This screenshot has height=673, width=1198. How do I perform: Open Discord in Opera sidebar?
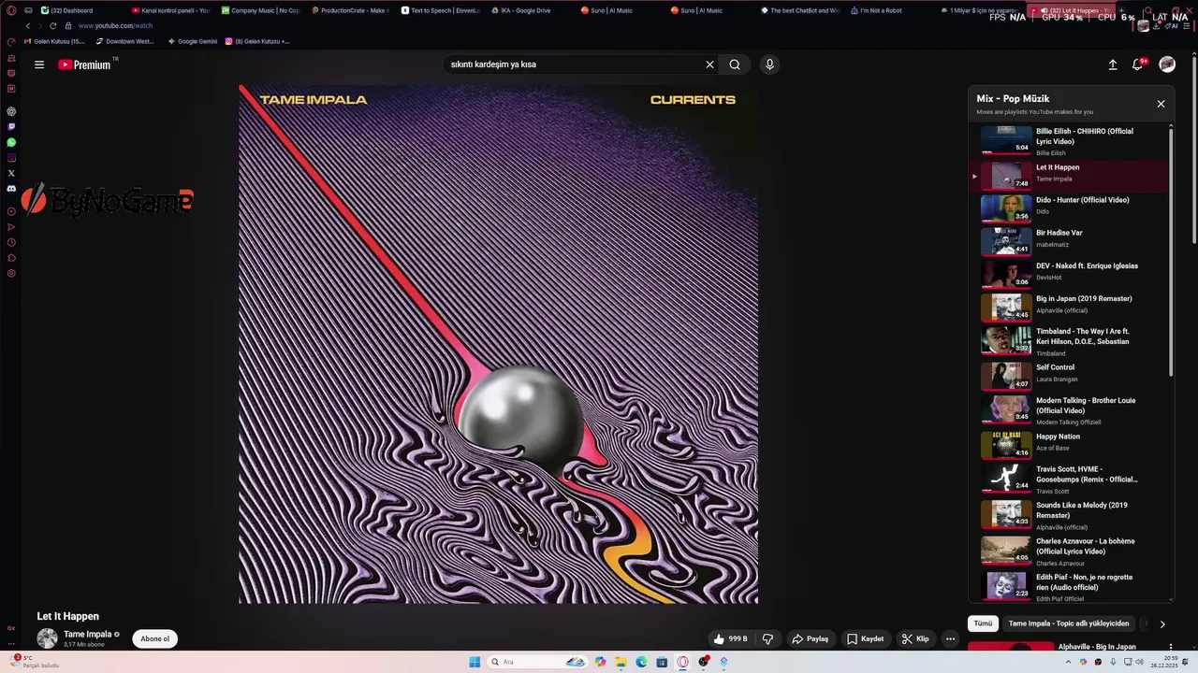click(11, 189)
